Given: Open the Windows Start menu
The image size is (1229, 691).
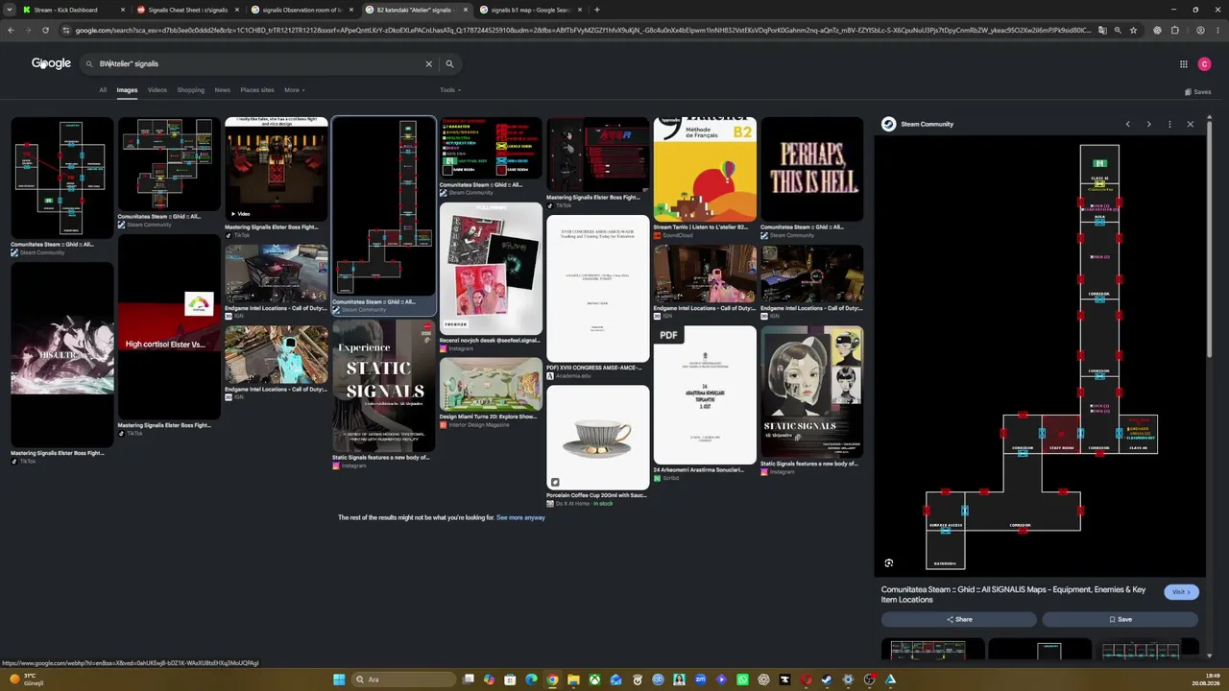Looking at the screenshot, I should (339, 679).
